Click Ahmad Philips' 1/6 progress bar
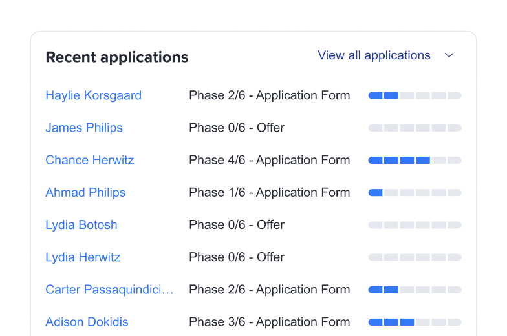 pos(415,192)
